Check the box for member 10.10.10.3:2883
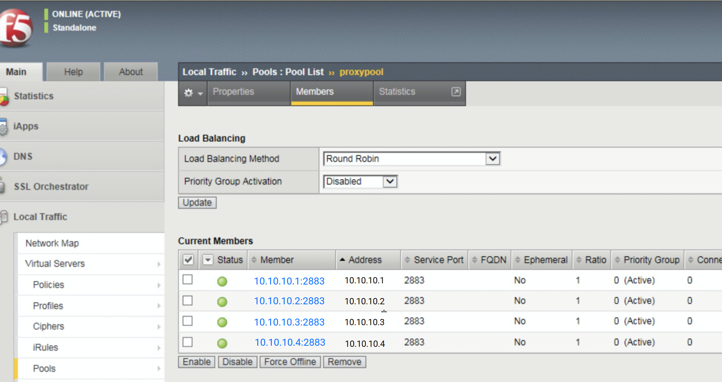 [187, 321]
